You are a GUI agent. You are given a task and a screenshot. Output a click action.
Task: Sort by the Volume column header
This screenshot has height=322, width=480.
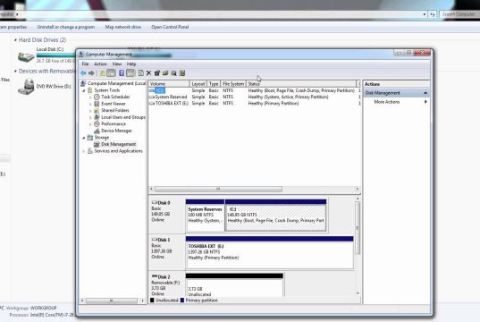click(x=169, y=84)
